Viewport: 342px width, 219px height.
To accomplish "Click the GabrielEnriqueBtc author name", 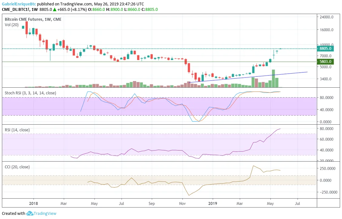I will click(19, 4).
